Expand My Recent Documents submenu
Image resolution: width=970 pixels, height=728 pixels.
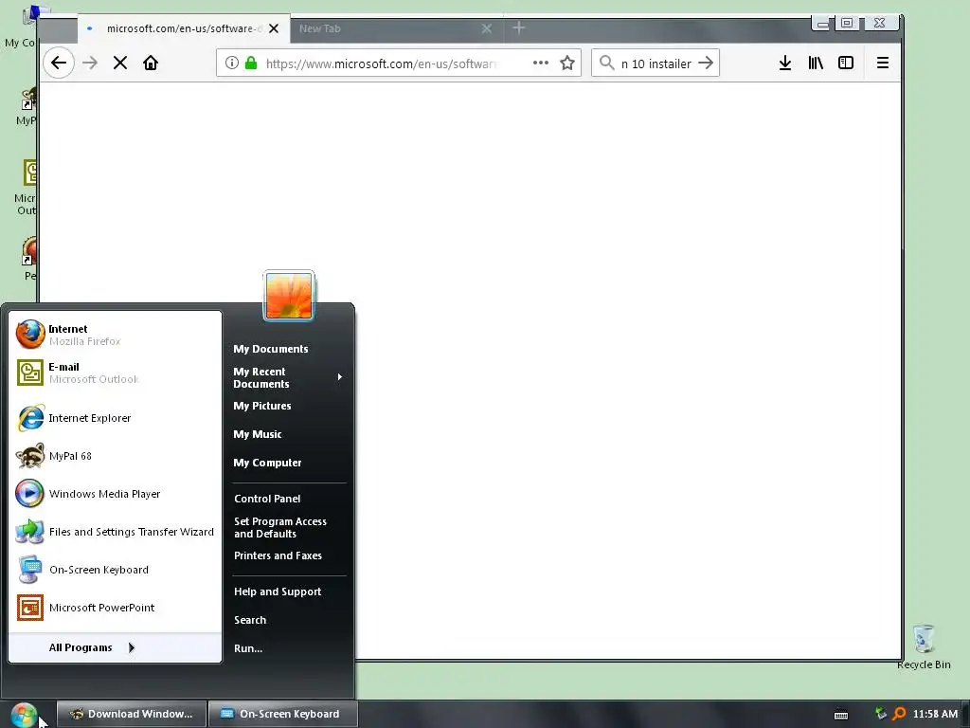(x=288, y=377)
